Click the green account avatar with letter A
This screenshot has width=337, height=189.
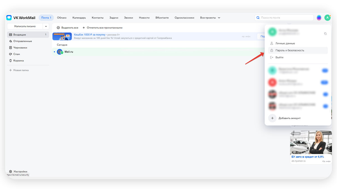[x=327, y=18]
